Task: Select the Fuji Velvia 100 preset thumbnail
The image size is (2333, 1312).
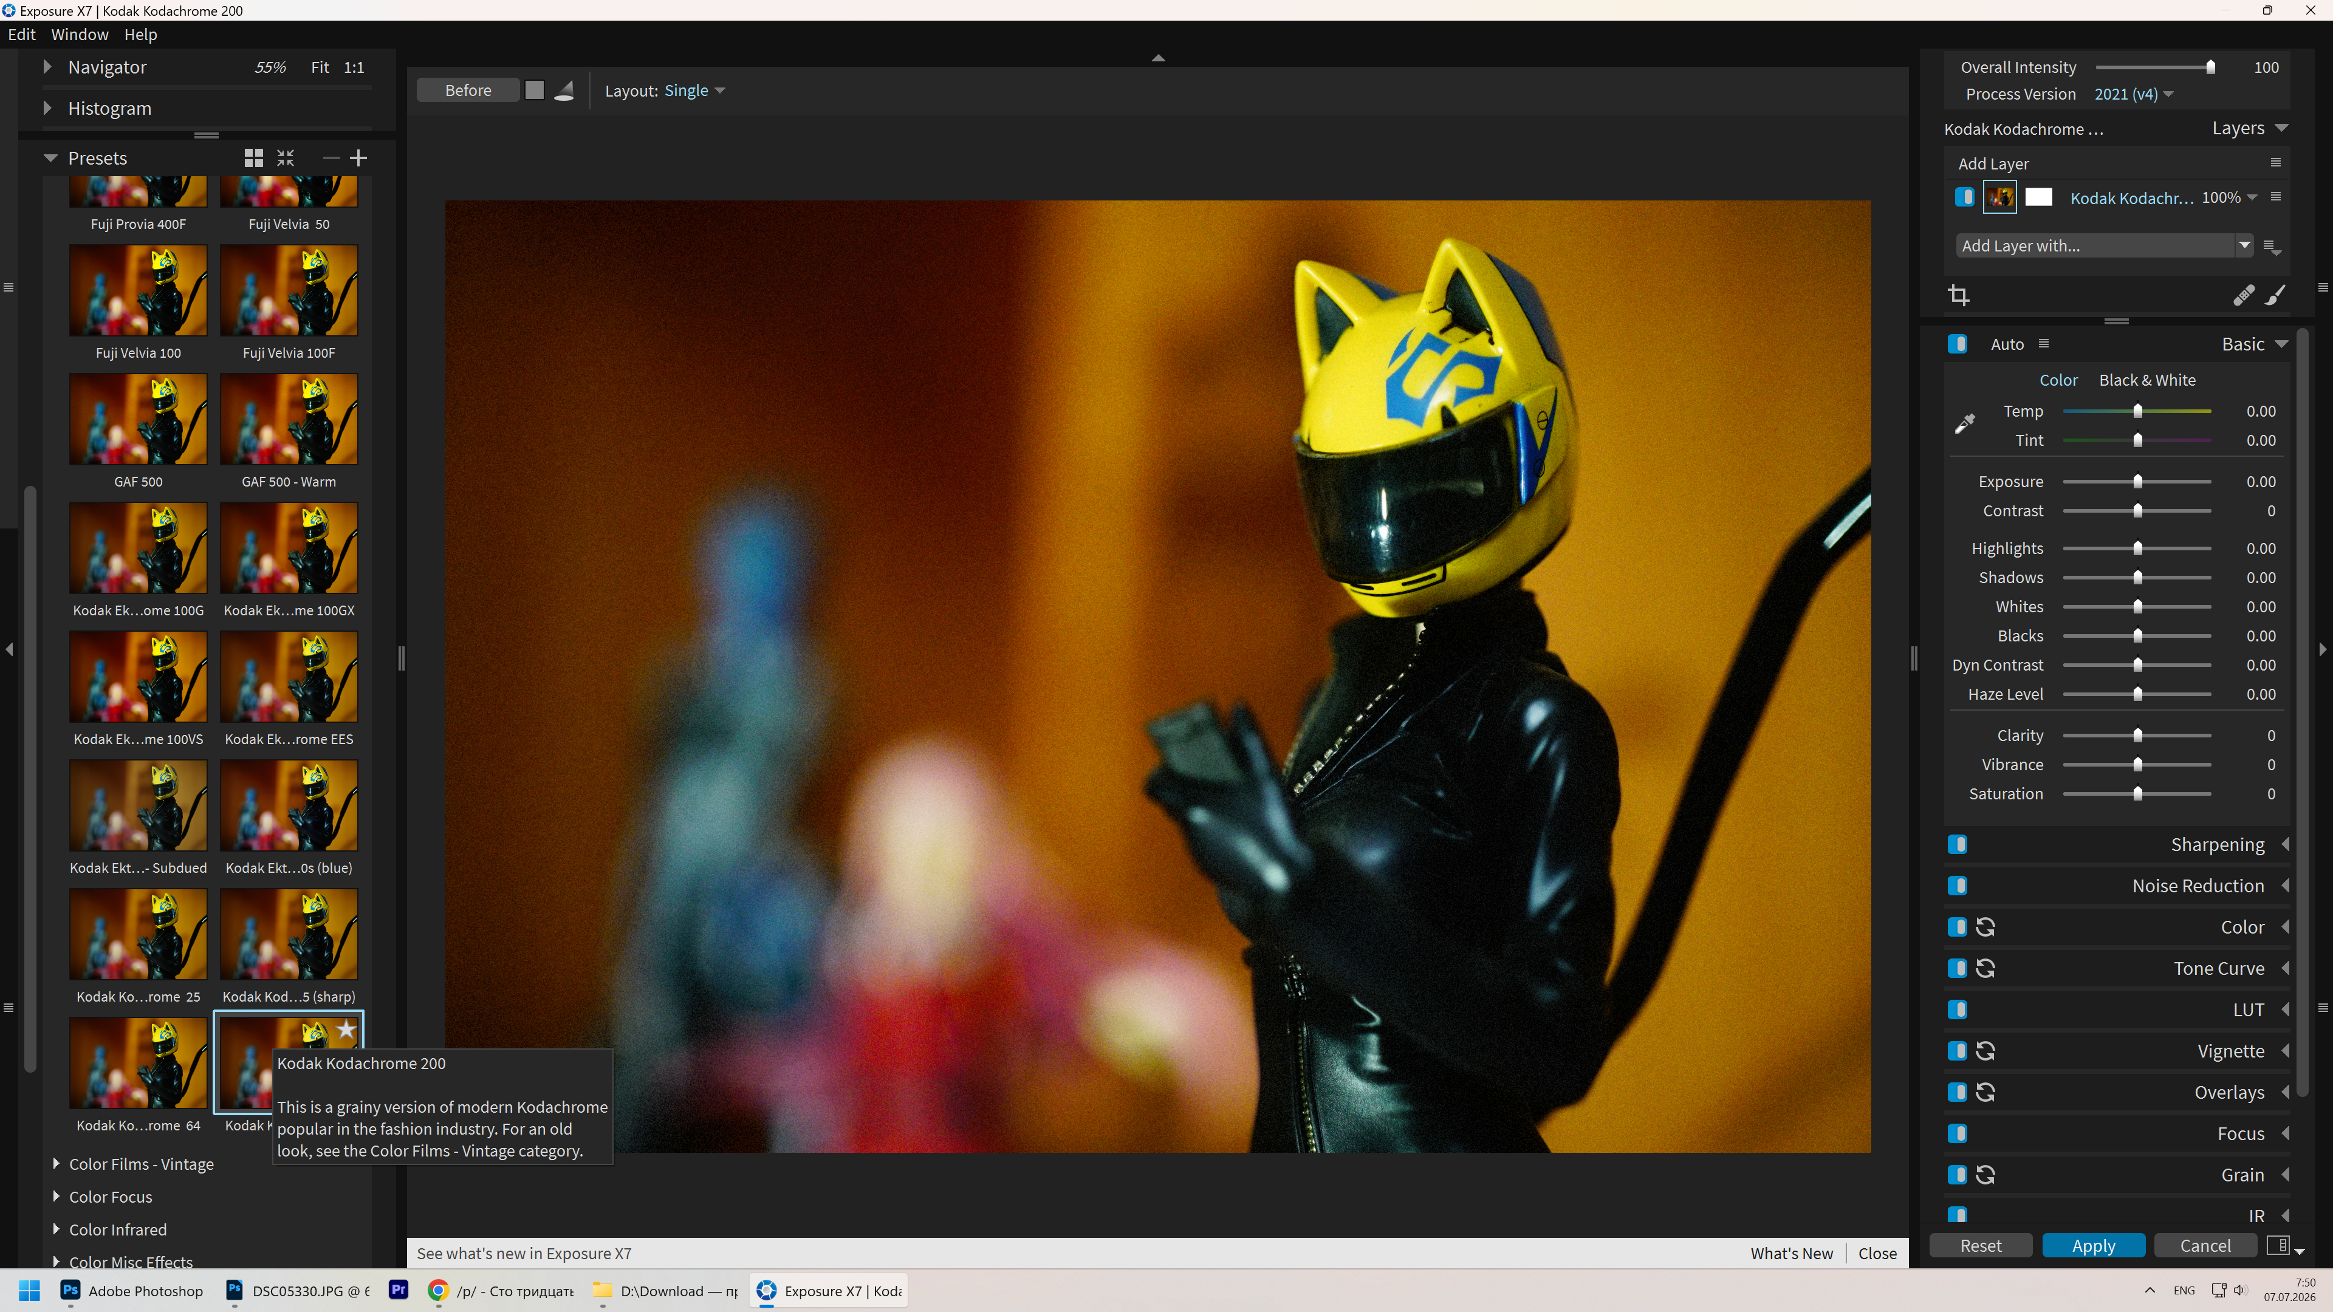Action: click(139, 291)
